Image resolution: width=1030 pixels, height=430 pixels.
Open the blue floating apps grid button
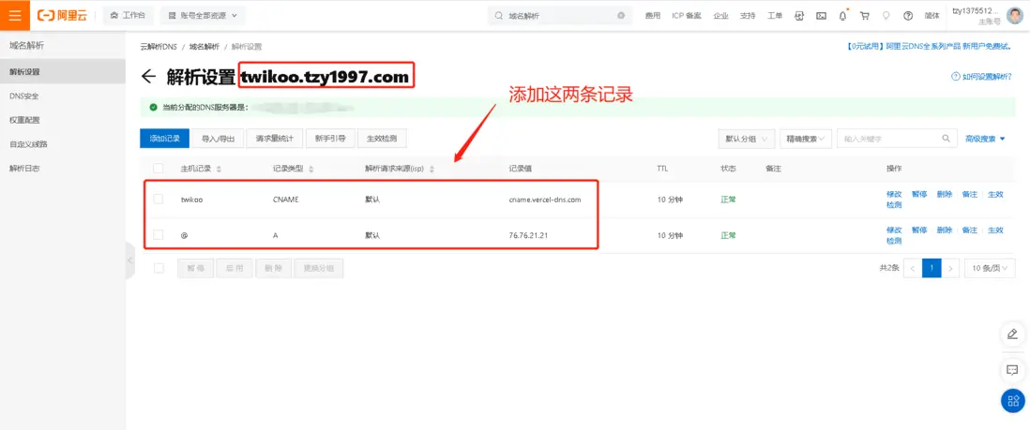click(1012, 400)
